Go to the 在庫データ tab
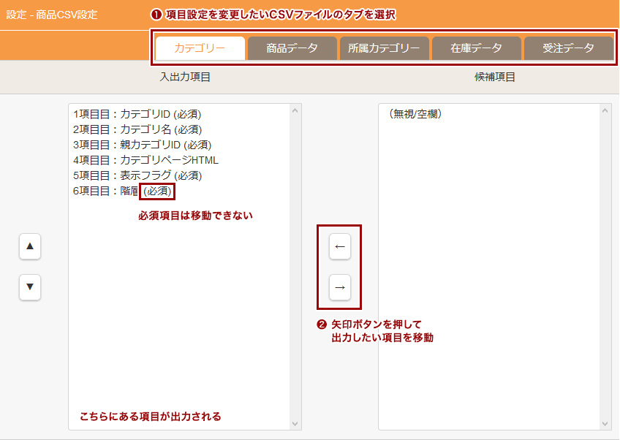The width and height of the screenshot is (620, 440). pos(476,48)
